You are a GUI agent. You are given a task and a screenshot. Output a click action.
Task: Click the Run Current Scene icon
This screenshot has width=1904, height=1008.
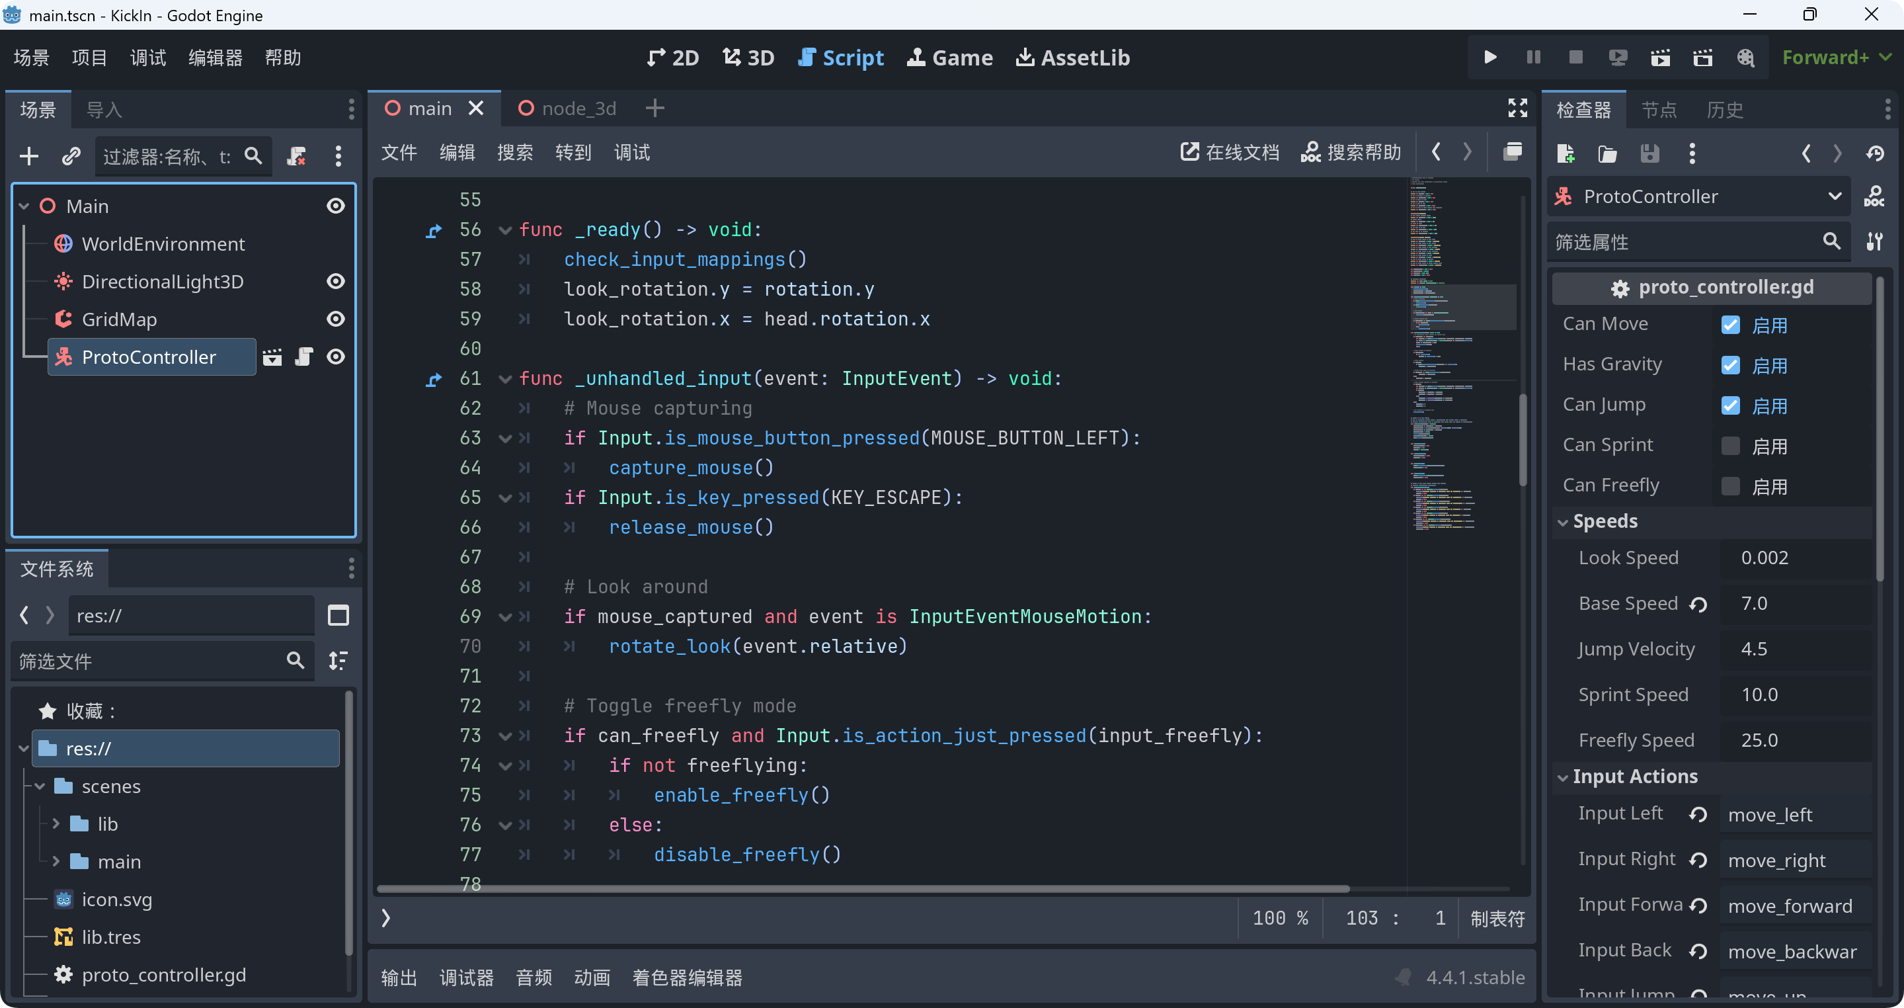coord(1660,57)
